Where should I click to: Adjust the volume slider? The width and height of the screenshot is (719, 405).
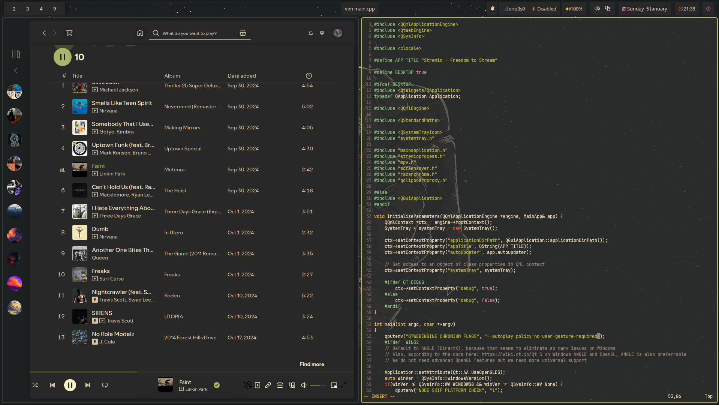318,385
